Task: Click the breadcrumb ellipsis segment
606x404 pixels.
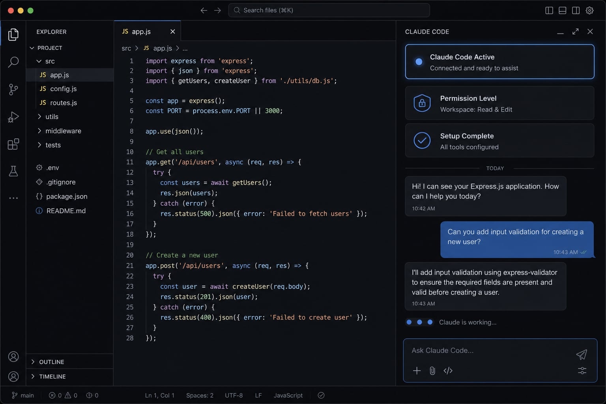Action: 185,49
